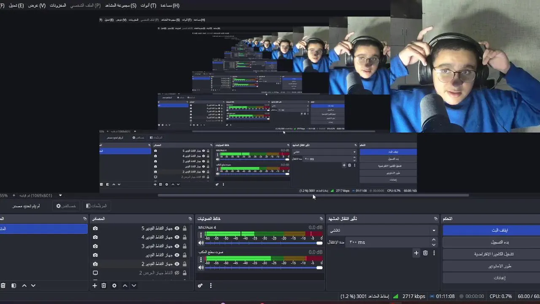Open advanced audio properties gears icon
Image resolution: width=540 pixels, height=304 pixels.
click(200, 286)
